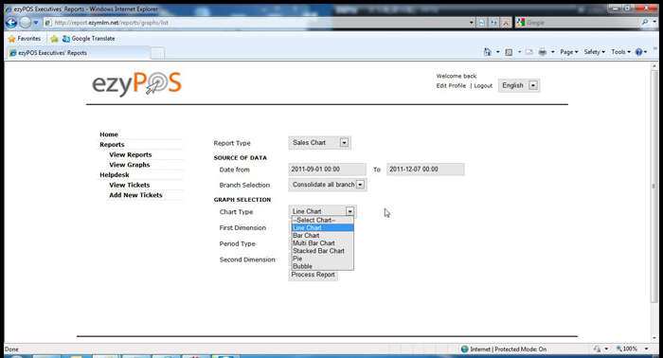Click the Feeds icon in command bar

point(509,52)
